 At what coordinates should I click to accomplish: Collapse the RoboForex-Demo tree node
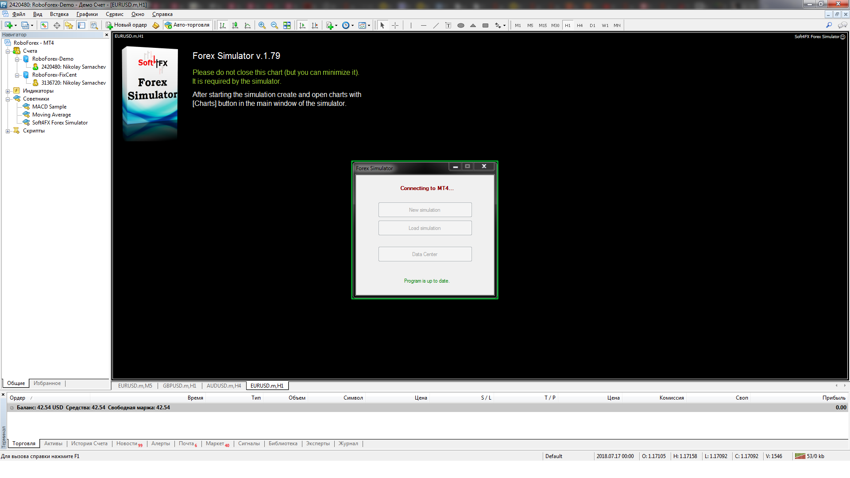(x=17, y=59)
